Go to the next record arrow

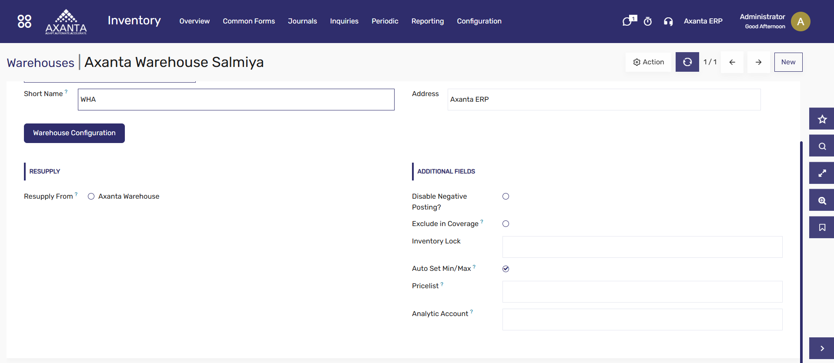click(758, 62)
